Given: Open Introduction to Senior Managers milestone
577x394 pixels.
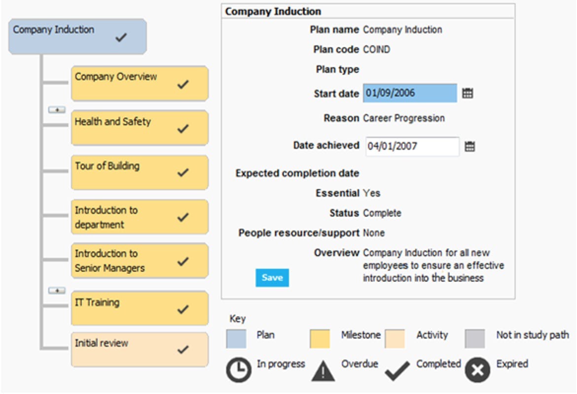Looking at the screenshot, I should [x=140, y=261].
